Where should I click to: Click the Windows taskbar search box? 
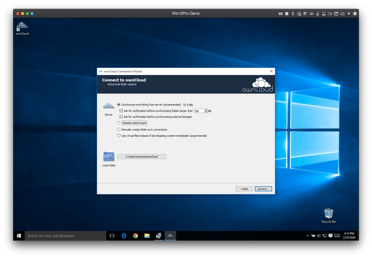point(65,236)
